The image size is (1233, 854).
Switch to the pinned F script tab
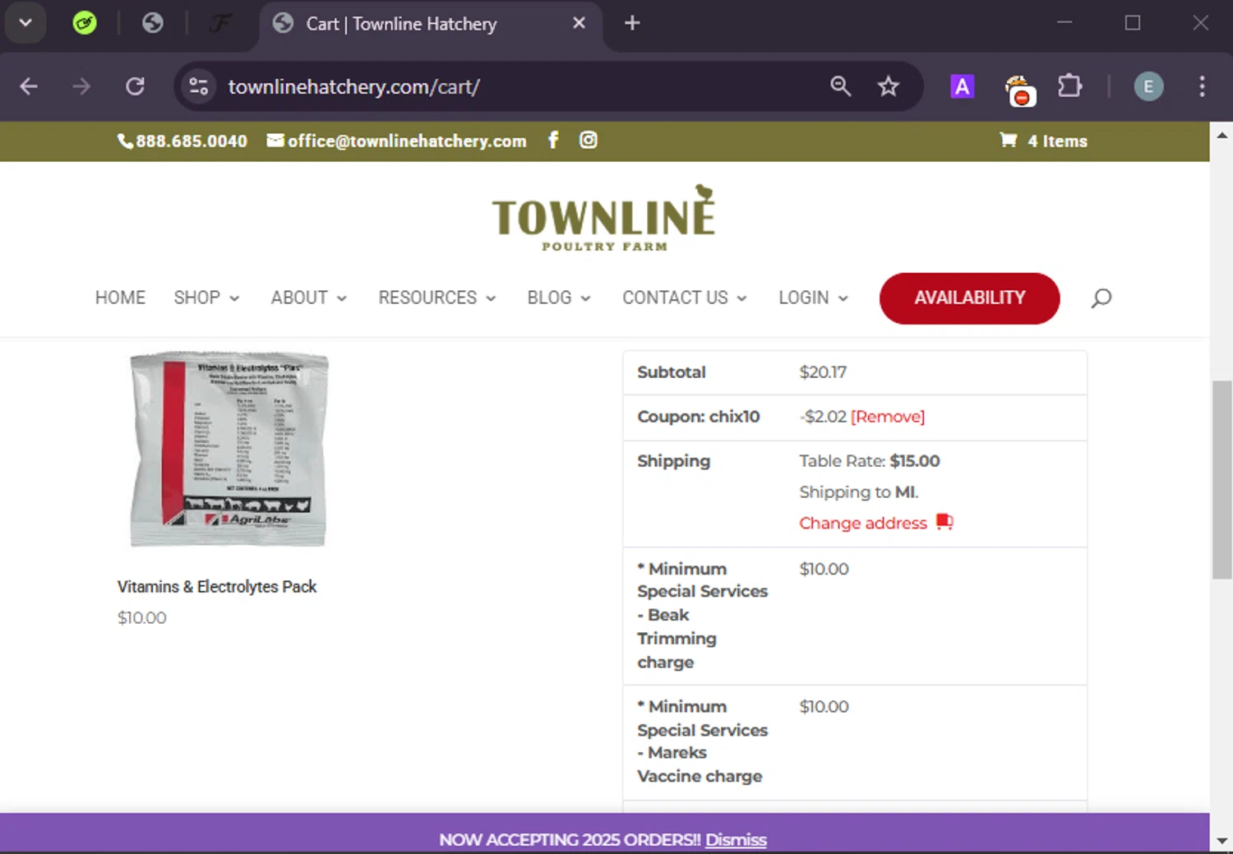219,23
